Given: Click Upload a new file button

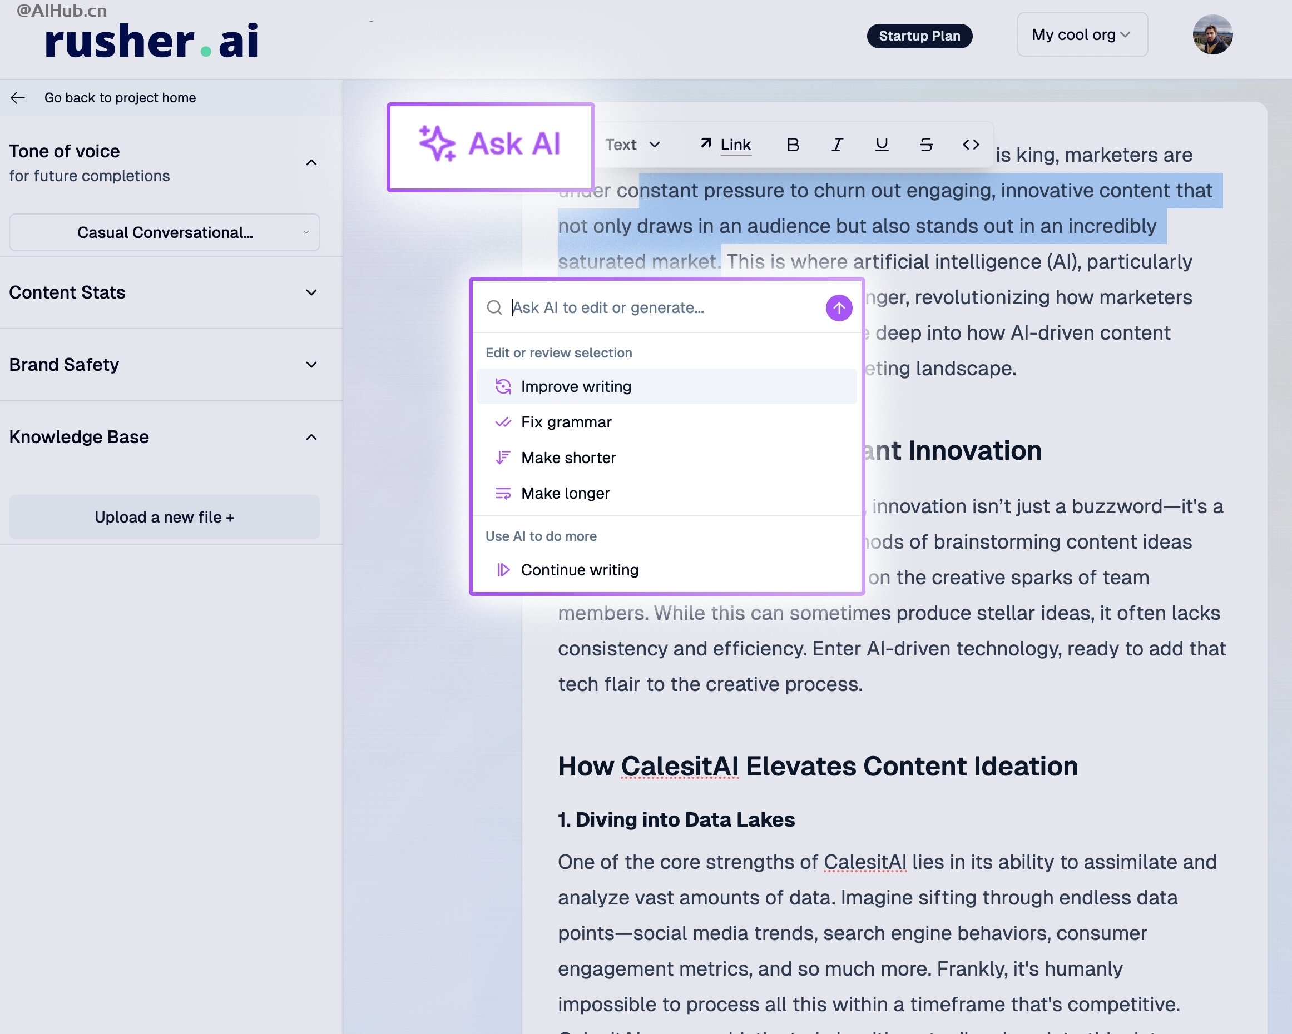Looking at the screenshot, I should pyautogui.click(x=164, y=516).
